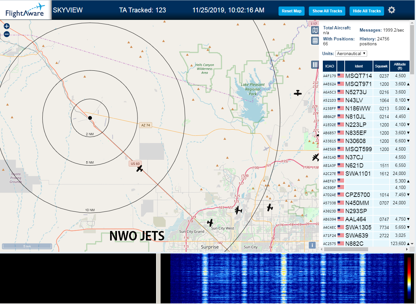The width and height of the screenshot is (416, 304).
Task: Zoom out the map with minus button
Action: (7, 34)
